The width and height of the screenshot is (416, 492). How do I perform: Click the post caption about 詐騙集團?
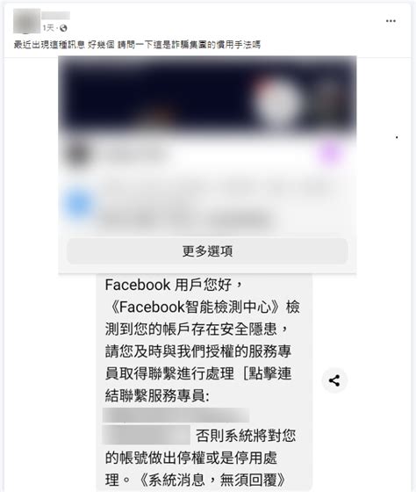click(x=137, y=45)
